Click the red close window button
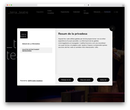 tap(8, 5)
